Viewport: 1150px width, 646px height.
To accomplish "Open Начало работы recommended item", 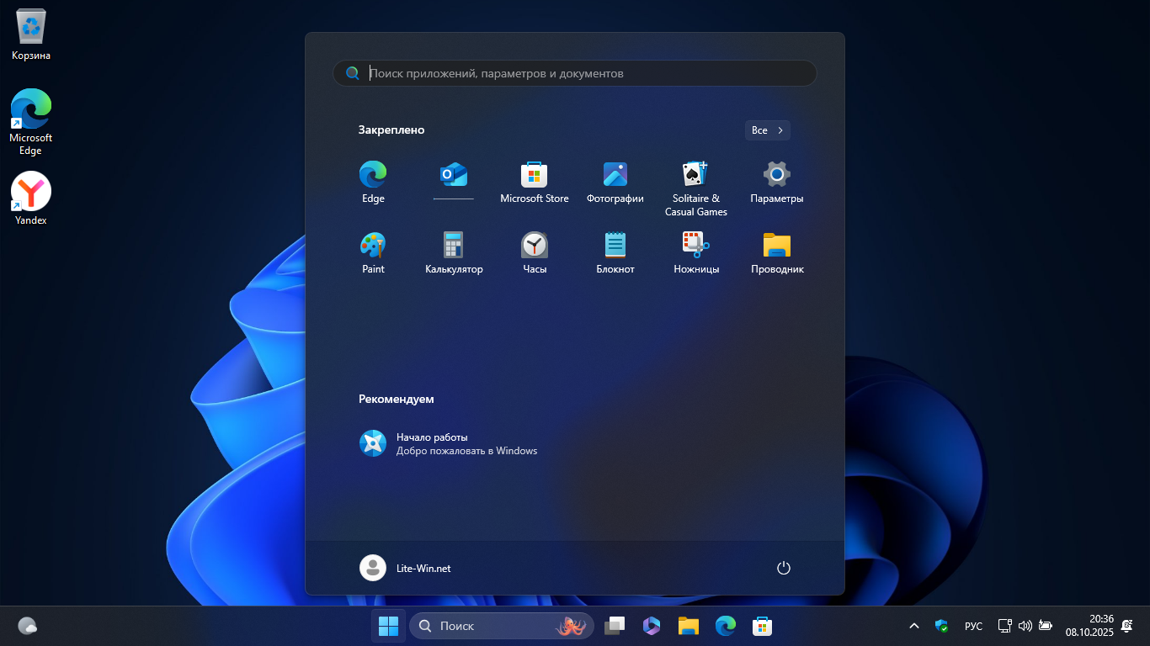I will (x=448, y=443).
